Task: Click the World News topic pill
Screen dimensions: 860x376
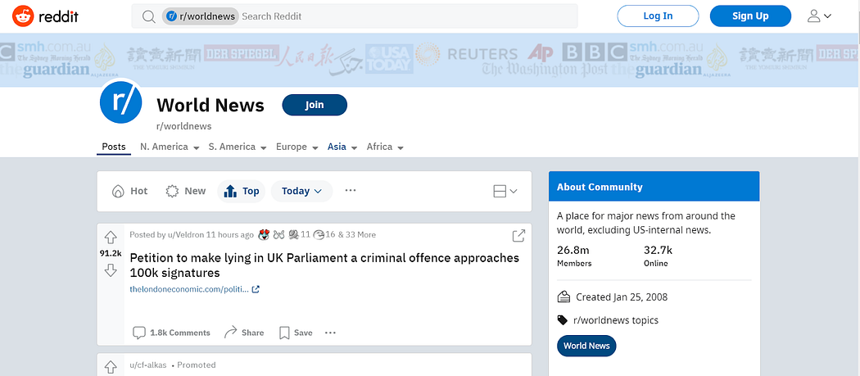Action: [586, 346]
